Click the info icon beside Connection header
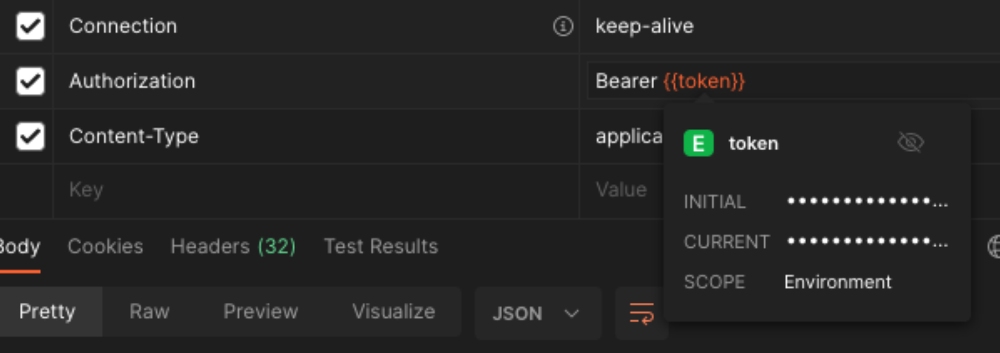This screenshot has height=353, width=1000. [x=563, y=27]
